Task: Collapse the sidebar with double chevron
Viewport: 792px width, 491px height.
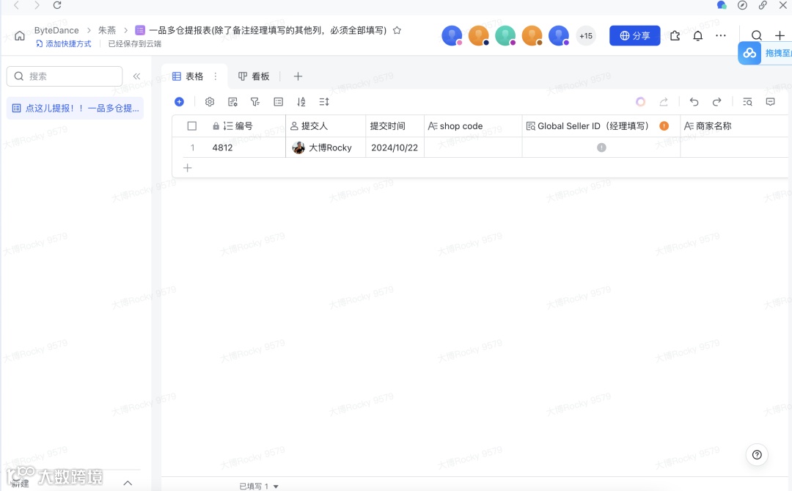Action: click(x=136, y=76)
